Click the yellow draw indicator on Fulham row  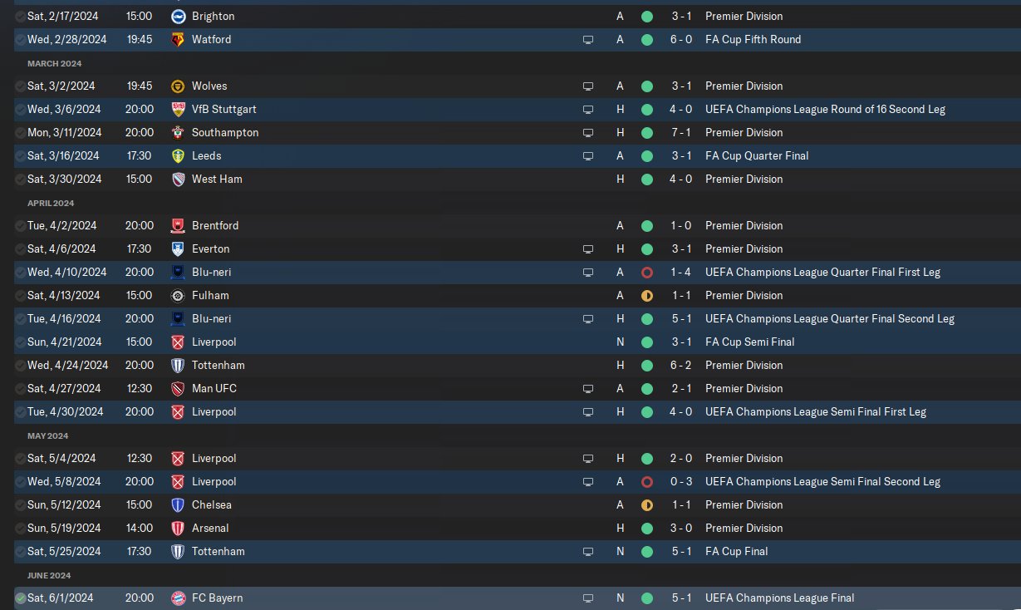[x=647, y=295]
